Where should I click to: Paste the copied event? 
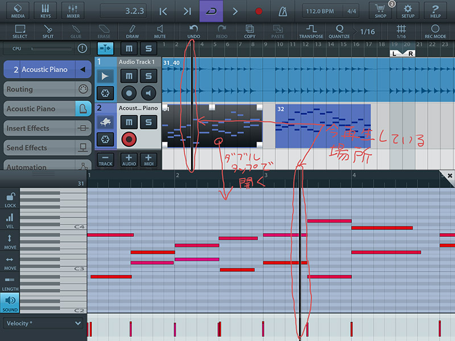[278, 31]
